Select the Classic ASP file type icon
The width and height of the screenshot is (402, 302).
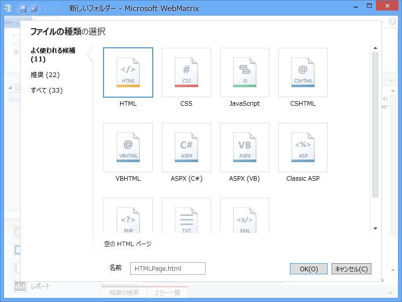click(303, 147)
